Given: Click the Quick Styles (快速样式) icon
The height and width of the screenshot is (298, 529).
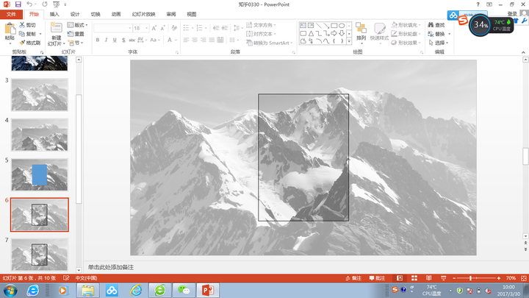Looking at the screenshot, I should click(x=380, y=28).
